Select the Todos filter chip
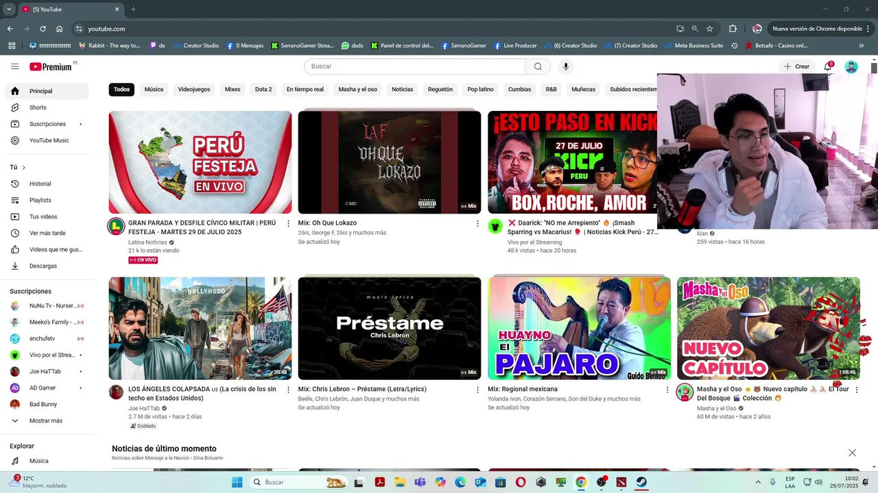The width and height of the screenshot is (878, 493). [x=121, y=89]
